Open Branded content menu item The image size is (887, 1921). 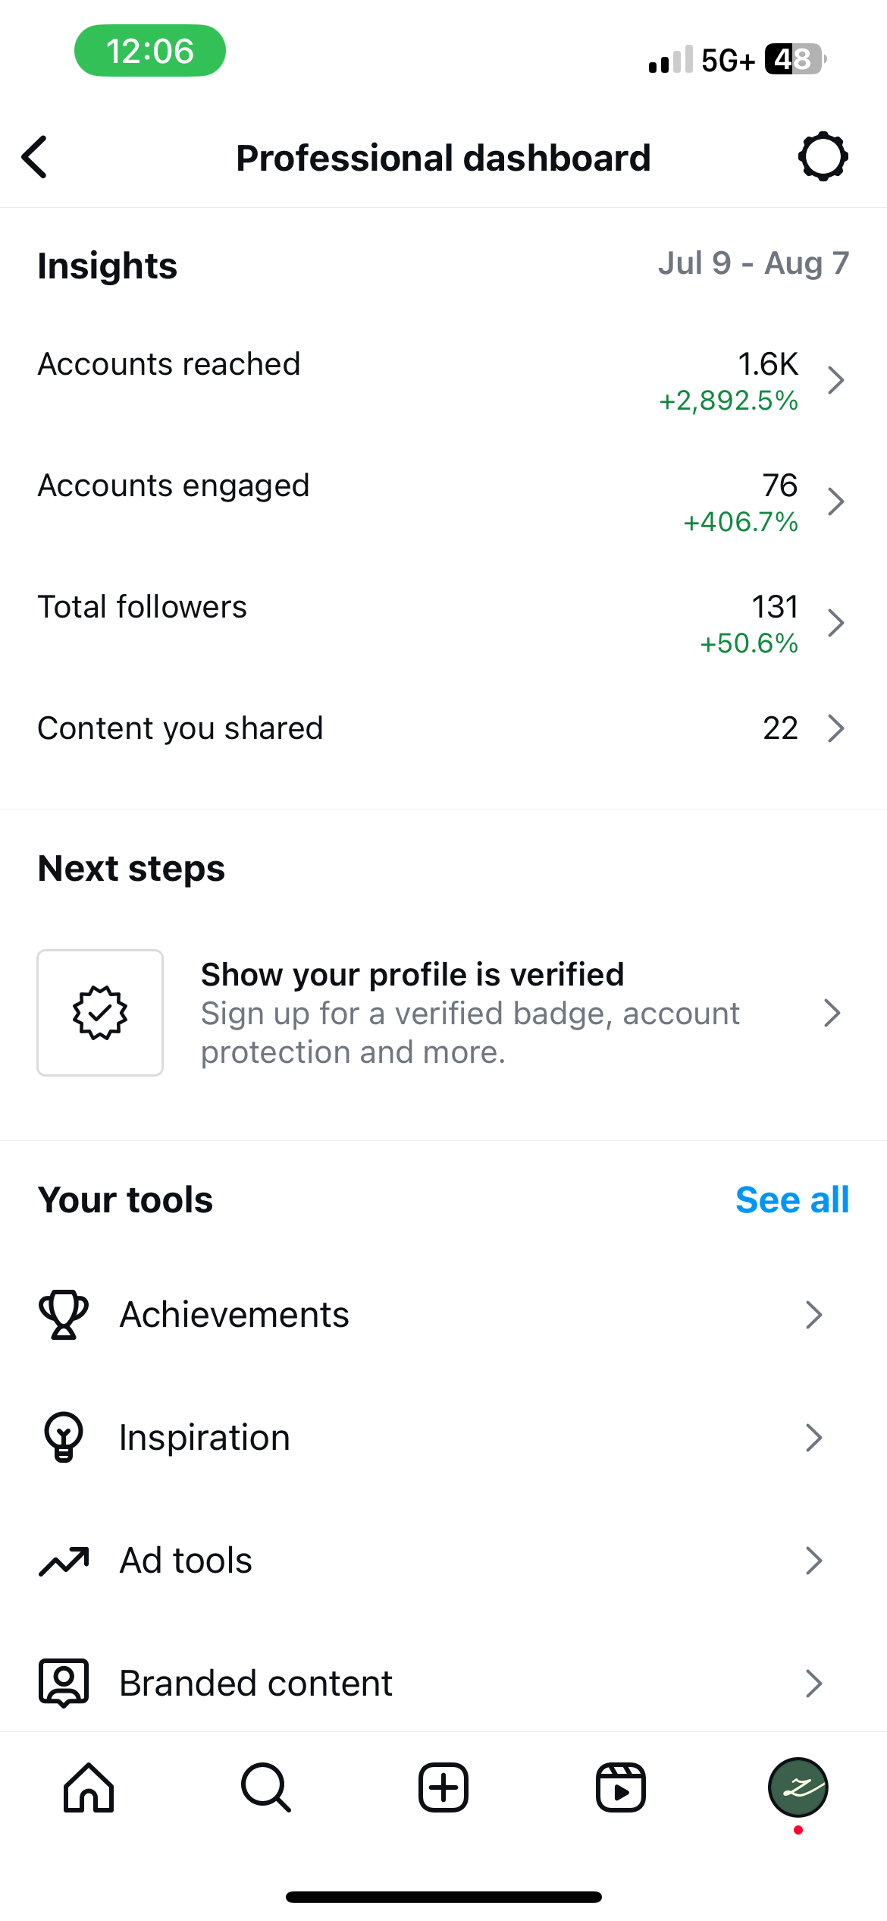click(443, 1684)
